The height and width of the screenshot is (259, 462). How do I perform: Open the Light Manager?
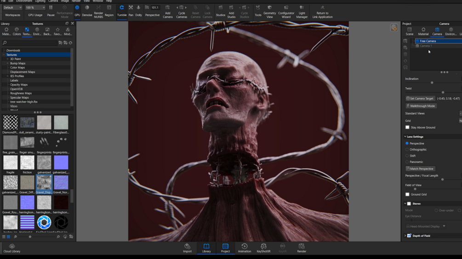click(302, 12)
